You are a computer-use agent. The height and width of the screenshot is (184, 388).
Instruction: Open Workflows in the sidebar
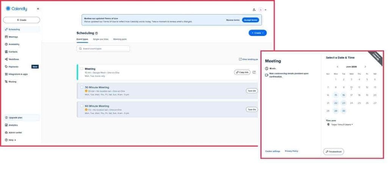tap(22, 59)
